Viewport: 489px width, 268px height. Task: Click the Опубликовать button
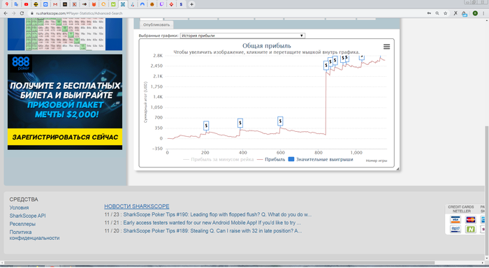click(x=156, y=24)
